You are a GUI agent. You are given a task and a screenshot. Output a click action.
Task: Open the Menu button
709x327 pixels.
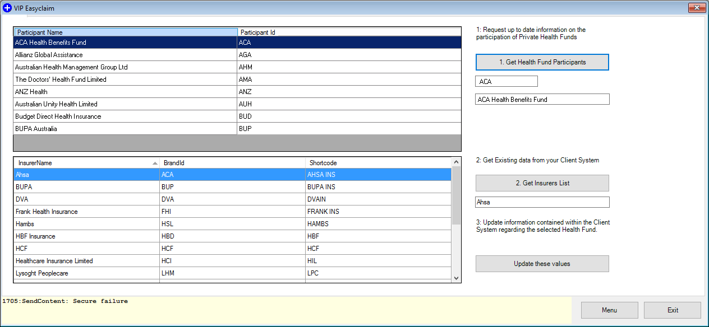point(609,310)
